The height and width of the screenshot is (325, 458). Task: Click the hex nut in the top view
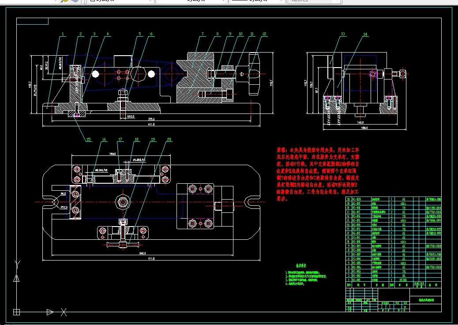[123, 202]
